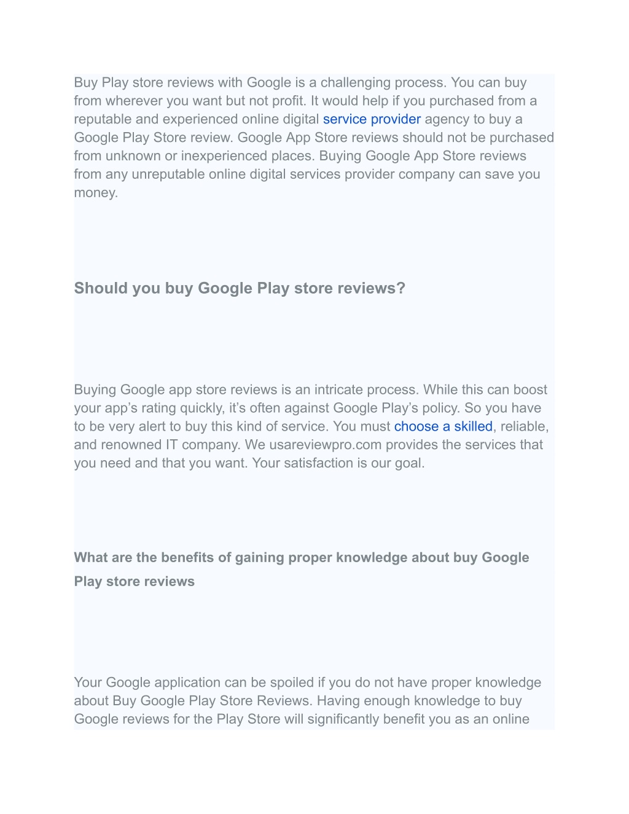This screenshot has height=814, width=629.
Task: Click the line starting "from any unreputable online digital"
Action: pos(307,174)
